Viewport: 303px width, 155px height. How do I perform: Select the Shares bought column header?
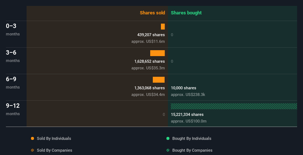(186, 13)
